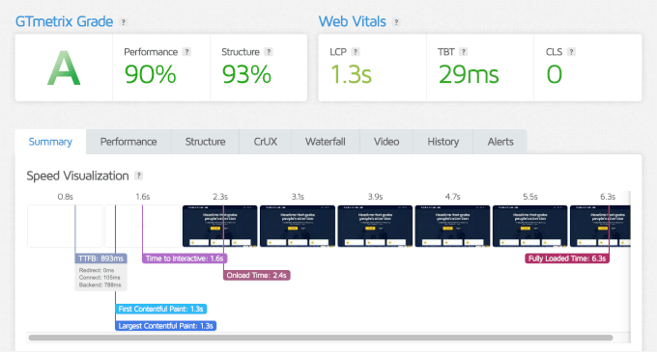The width and height of the screenshot is (657, 352).
Task: Click the Time to Interactive 1.6s marker
Action: [x=185, y=258]
